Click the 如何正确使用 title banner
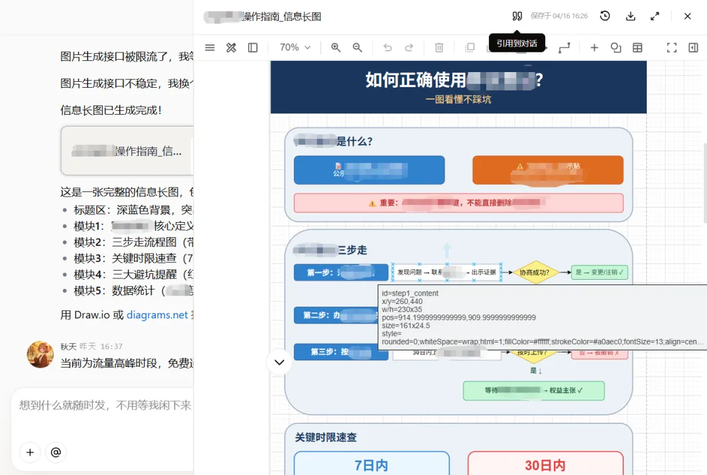The image size is (707, 475). (x=458, y=87)
